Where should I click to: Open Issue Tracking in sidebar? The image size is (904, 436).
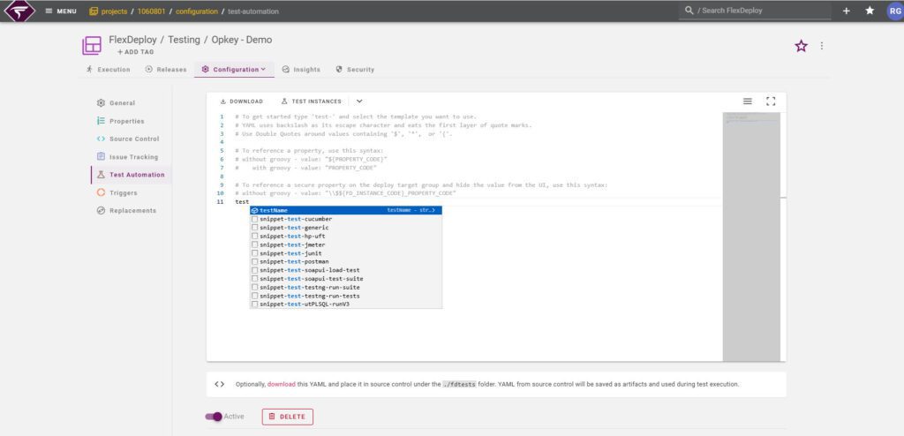tap(127, 157)
